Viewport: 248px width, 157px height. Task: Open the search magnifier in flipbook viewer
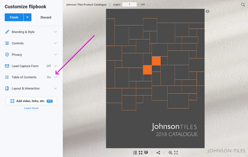[243, 5]
